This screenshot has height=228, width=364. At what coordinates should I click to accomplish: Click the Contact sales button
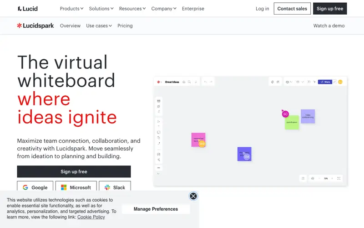click(292, 9)
